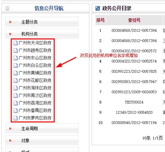The height and width of the screenshot is (152, 165).
Task: Select the file icon beside 广州市东山区政府
Action: click(15, 58)
